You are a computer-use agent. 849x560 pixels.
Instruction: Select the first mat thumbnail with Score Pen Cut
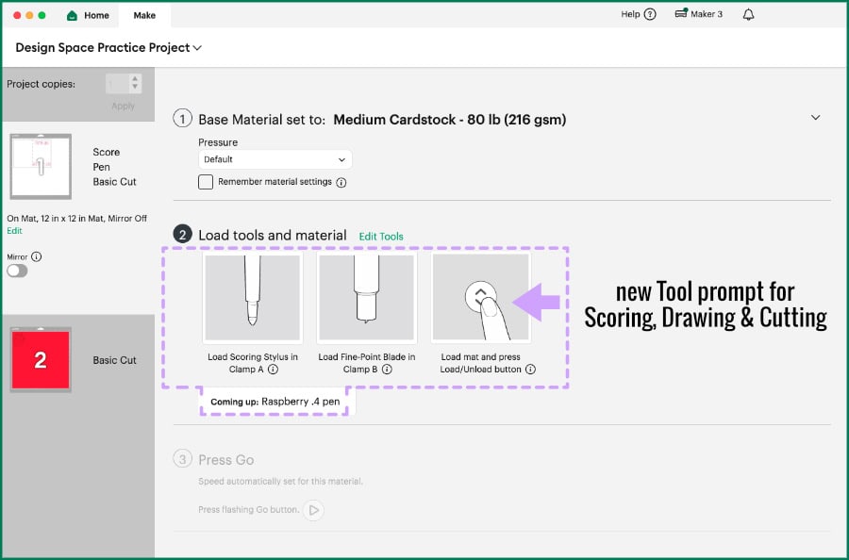coord(41,166)
